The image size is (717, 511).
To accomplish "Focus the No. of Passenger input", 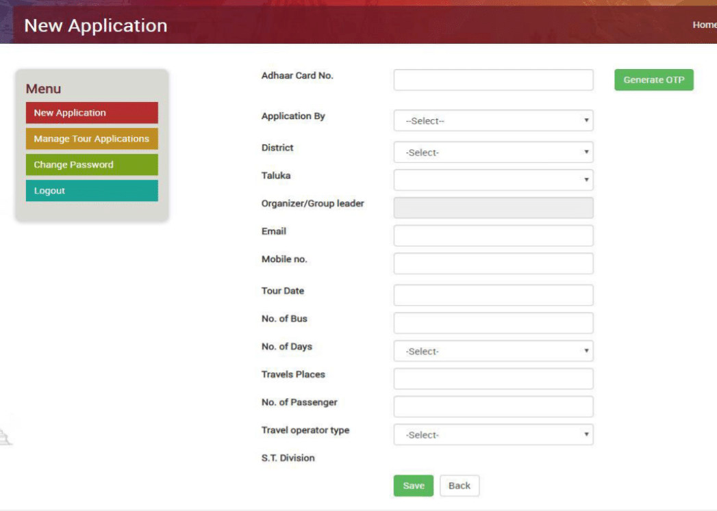I will [493, 406].
